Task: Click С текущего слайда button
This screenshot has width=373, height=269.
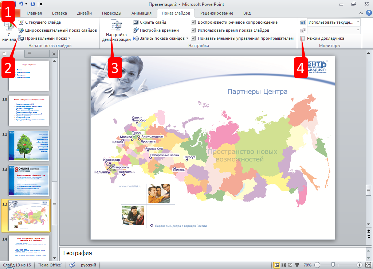Action: coord(42,22)
